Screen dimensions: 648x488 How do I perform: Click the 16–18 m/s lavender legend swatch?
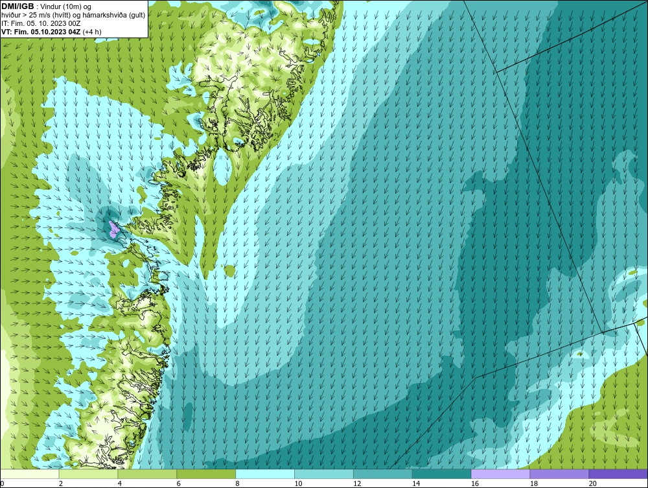(500, 474)
